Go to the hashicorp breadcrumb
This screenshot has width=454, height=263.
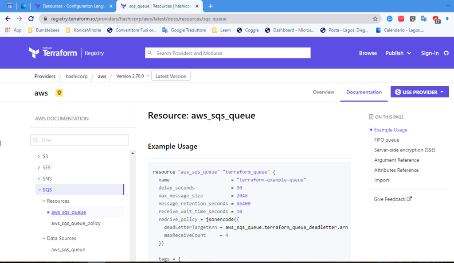click(x=76, y=76)
